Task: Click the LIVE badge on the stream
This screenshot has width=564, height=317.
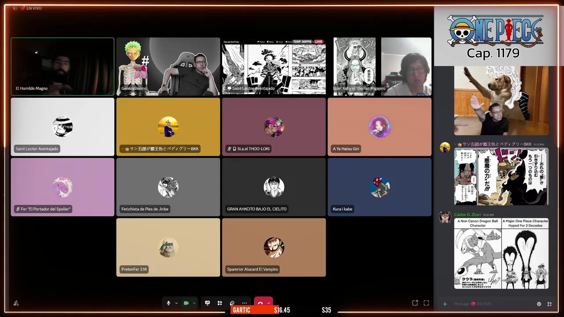Action: pos(318,42)
